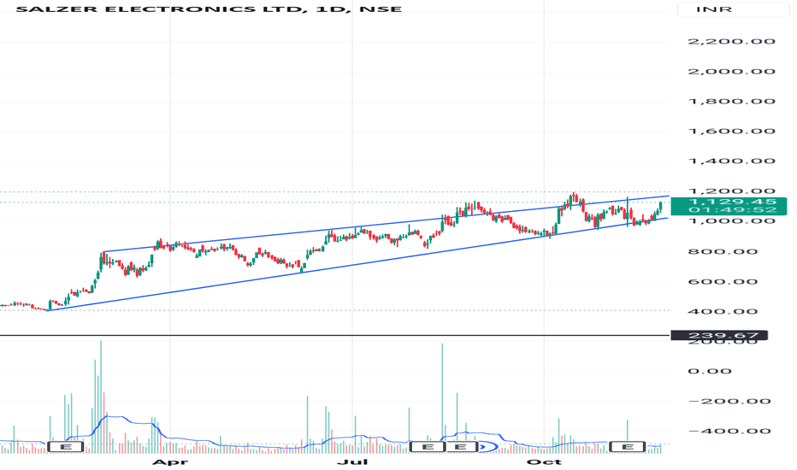
Task: Select the 1,129.45 current price label
Action: [733, 202]
